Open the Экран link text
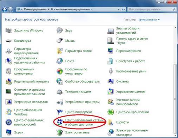The width and height of the screenshot is (178, 138). pyautogui.click(x=19, y=132)
